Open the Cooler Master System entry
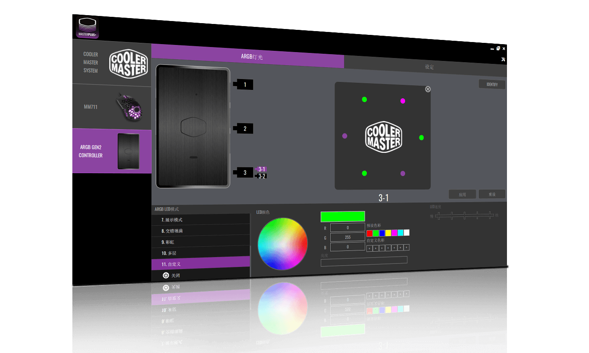The image size is (589, 353). (112, 63)
